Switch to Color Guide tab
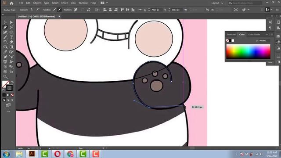Image resolution: width=281 pixels, height=158 pixels. (x=254, y=34)
